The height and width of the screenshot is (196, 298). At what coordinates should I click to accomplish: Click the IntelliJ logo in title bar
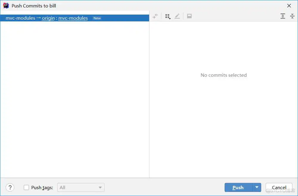6,6
